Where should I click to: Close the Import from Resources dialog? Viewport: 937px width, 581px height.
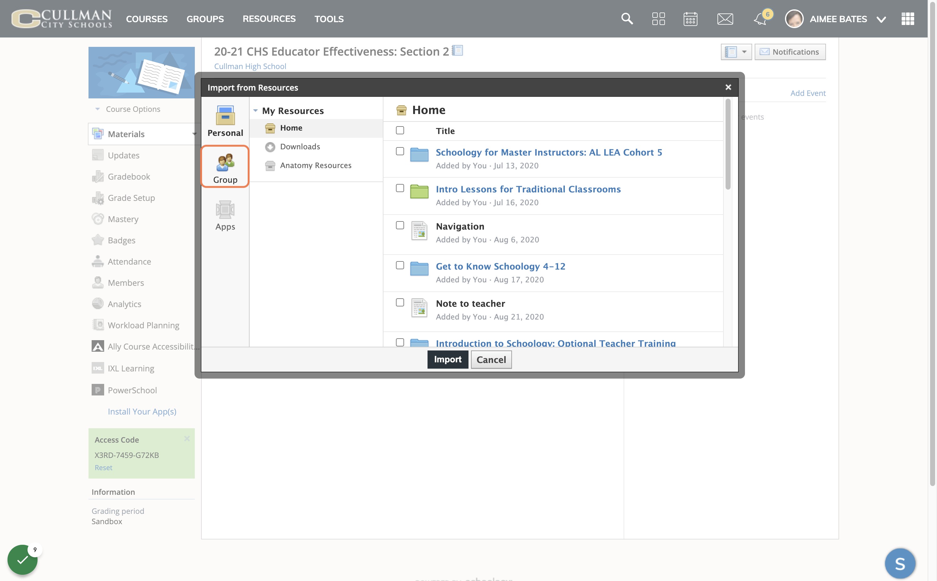point(728,87)
